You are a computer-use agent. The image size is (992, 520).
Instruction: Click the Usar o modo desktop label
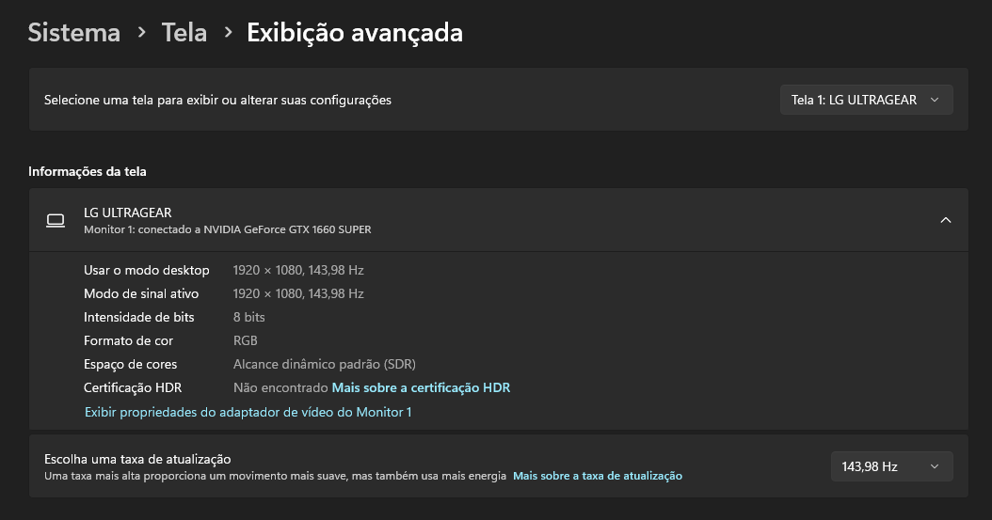[146, 271]
